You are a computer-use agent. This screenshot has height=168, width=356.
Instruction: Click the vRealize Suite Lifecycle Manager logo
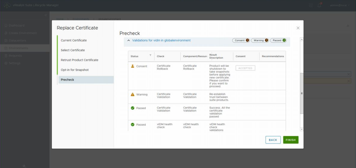(x=7, y=5)
